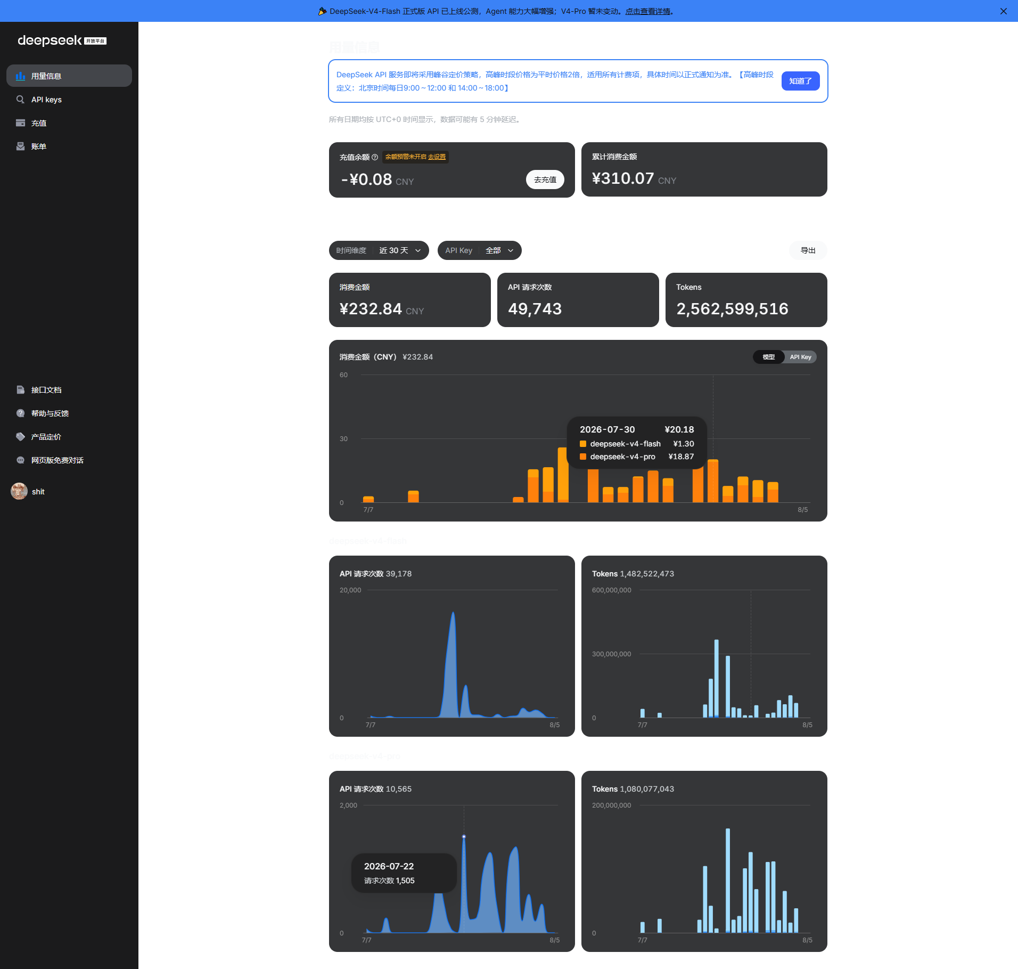The width and height of the screenshot is (1018, 969).
Task: Switch chart grouping to API Key
Action: pyautogui.click(x=800, y=357)
